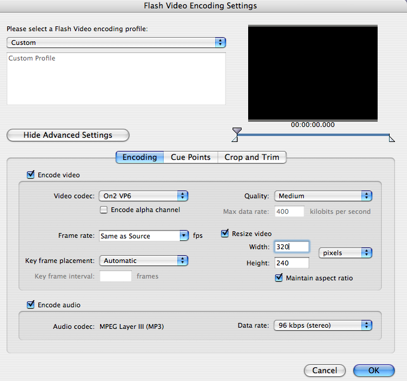Click the Max data rate field

tap(289, 211)
